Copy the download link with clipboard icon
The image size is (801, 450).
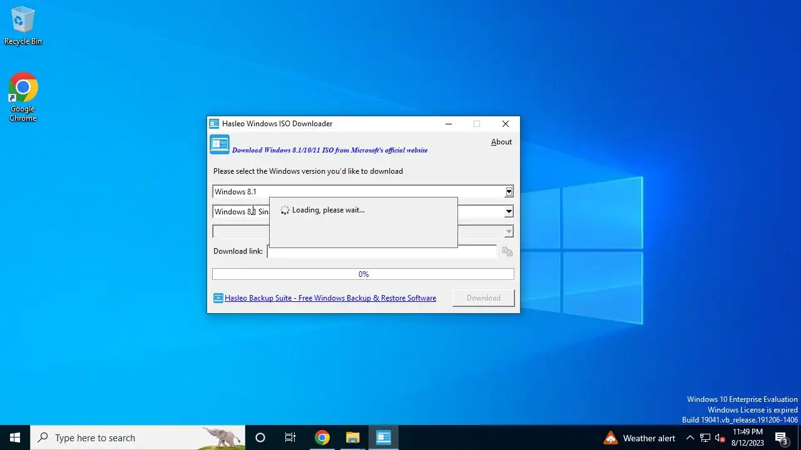click(508, 251)
